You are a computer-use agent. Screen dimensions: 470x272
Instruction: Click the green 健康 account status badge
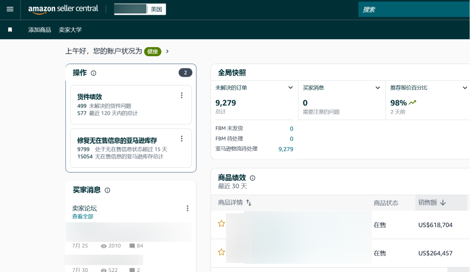pyautogui.click(x=153, y=51)
